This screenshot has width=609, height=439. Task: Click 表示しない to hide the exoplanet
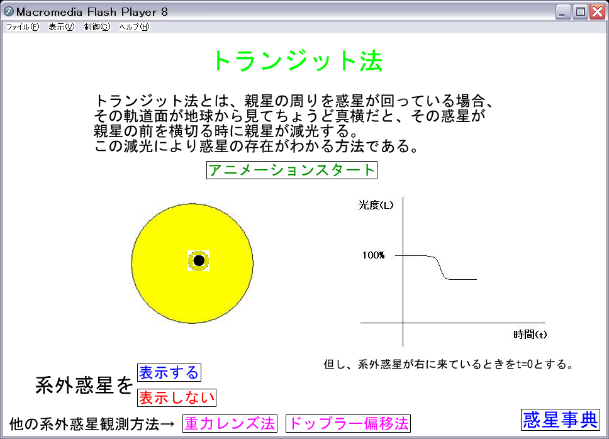[177, 398]
